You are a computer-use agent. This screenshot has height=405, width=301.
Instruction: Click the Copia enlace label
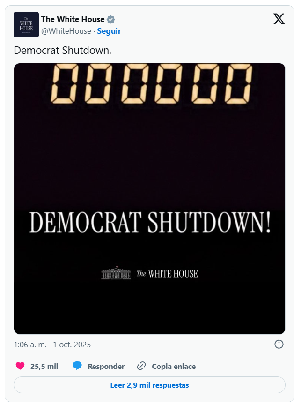click(174, 367)
